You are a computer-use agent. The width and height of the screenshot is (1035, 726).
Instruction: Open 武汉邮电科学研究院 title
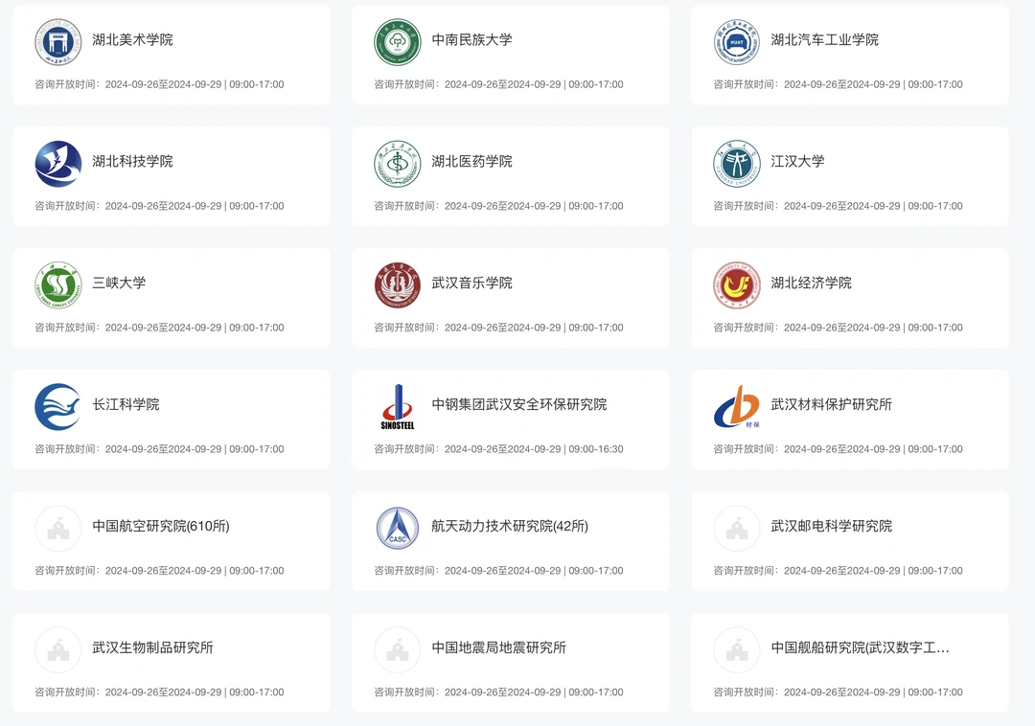click(x=831, y=526)
